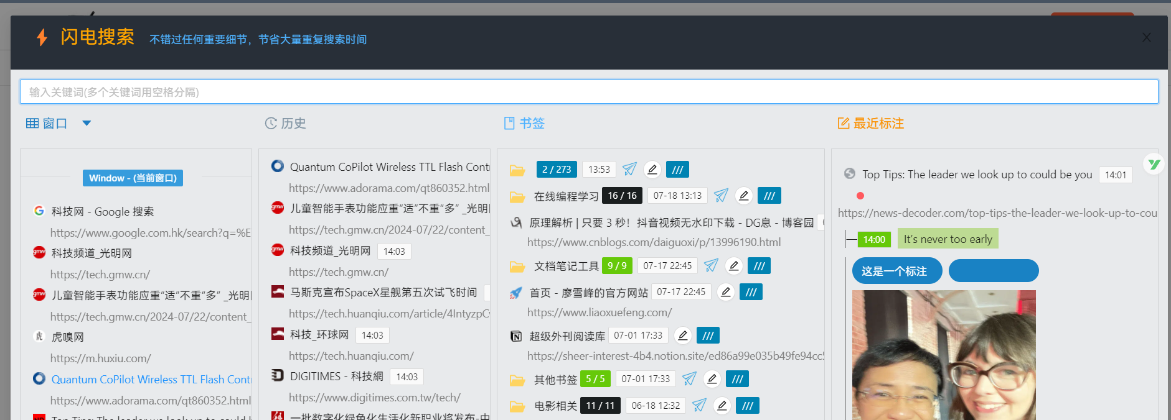The width and height of the screenshot is (1171, 420).
Task: Click the paper plane icon beside 电影相关
Action: 699,406
